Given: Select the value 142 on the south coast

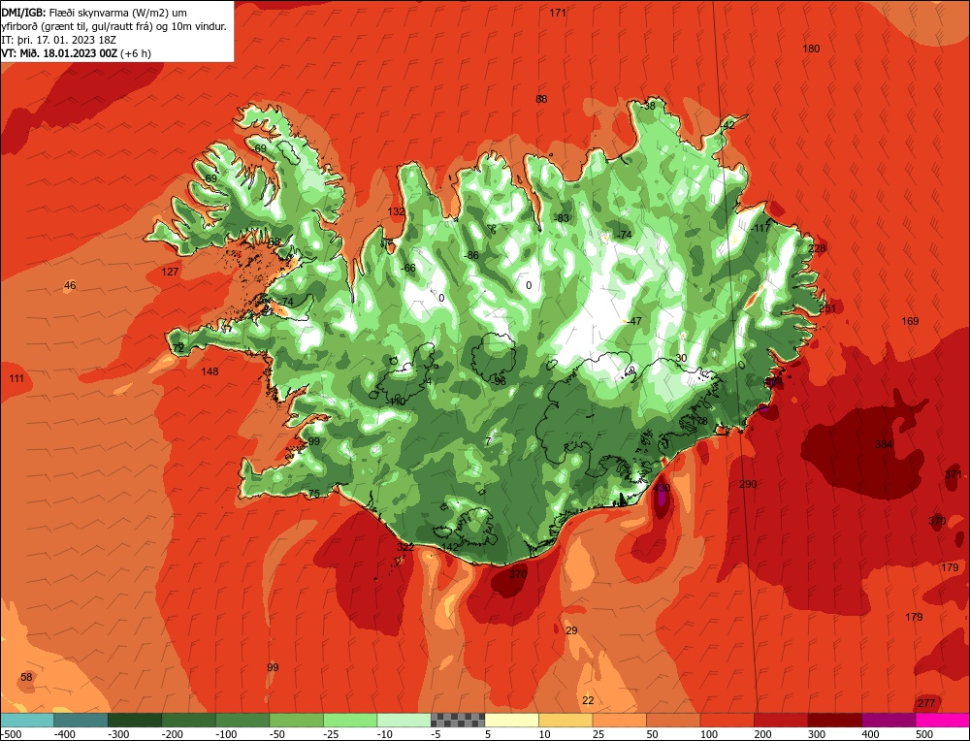Looking at the screenshot, I should pyautogui.click(x=450, y=547).
